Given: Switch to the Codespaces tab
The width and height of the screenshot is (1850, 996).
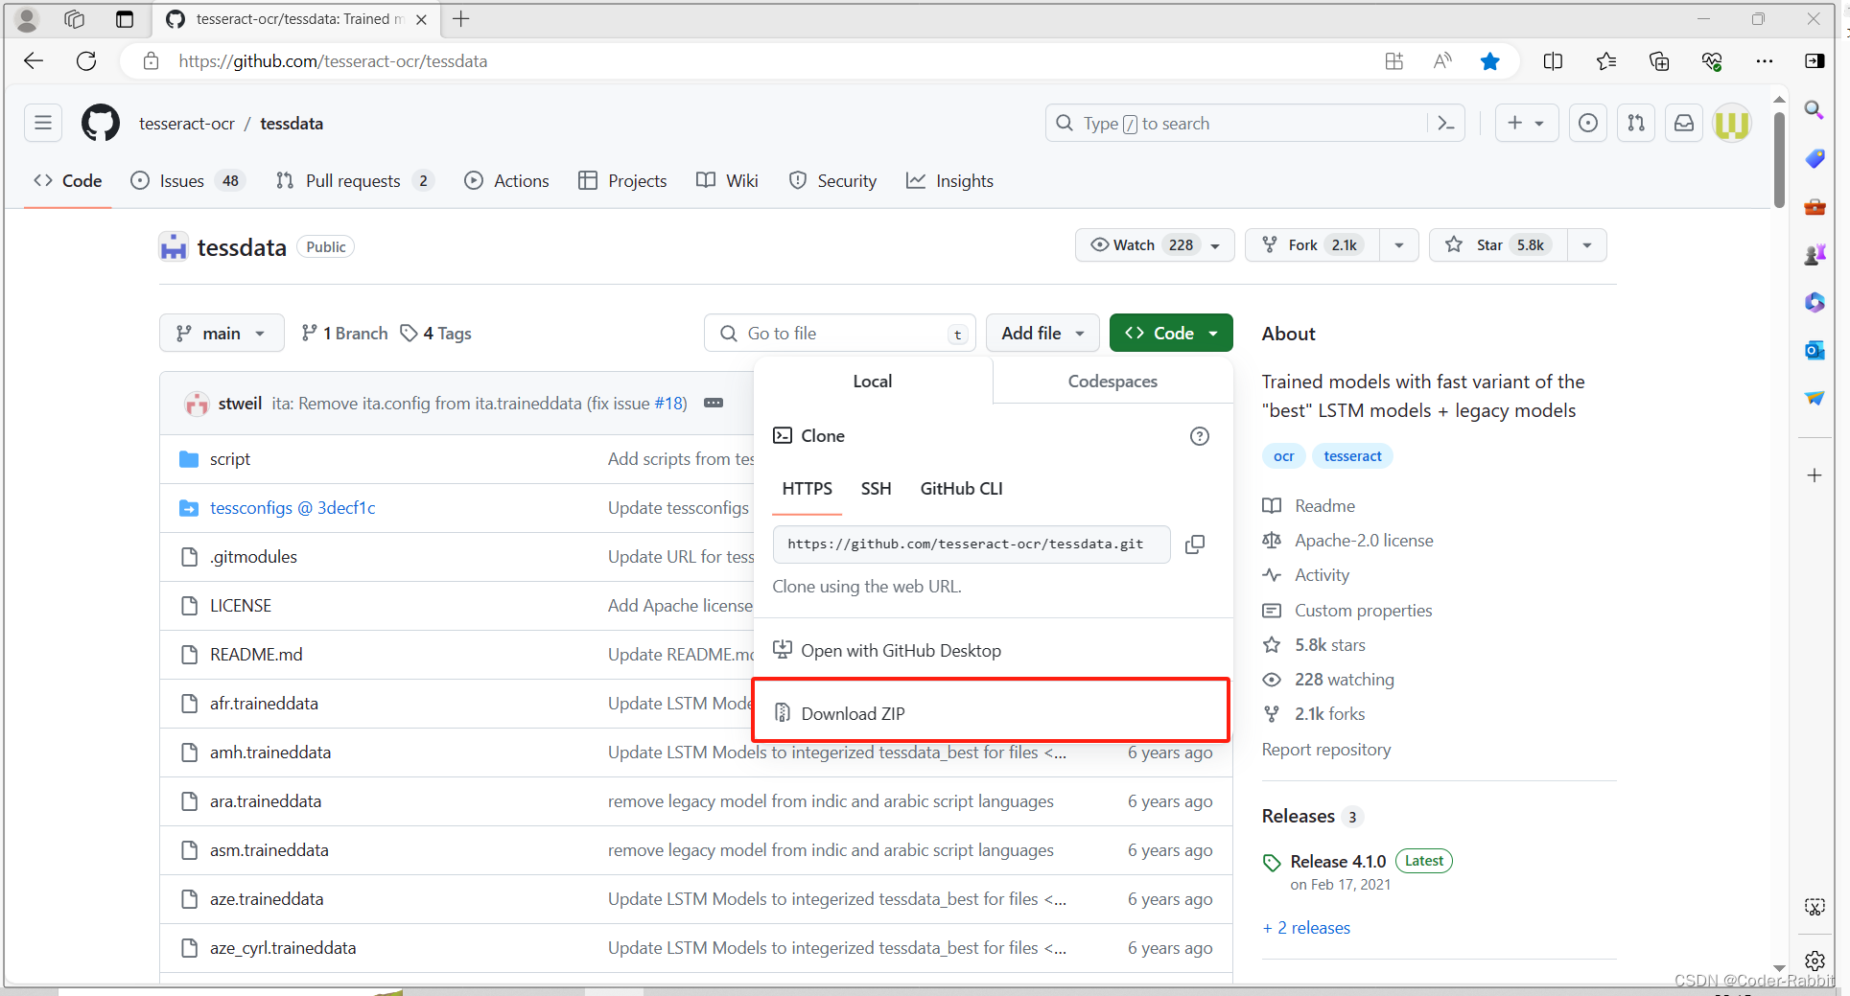Looking at the screenshot, I should 1112,382.
